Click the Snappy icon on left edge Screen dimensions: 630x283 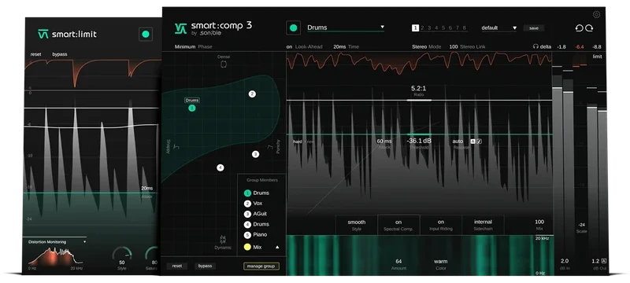(176, 147)
